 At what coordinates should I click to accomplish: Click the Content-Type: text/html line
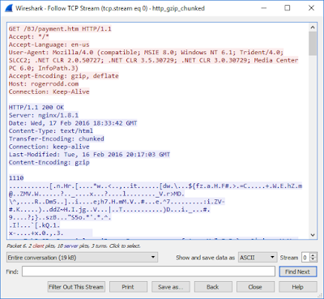[51, 130]
